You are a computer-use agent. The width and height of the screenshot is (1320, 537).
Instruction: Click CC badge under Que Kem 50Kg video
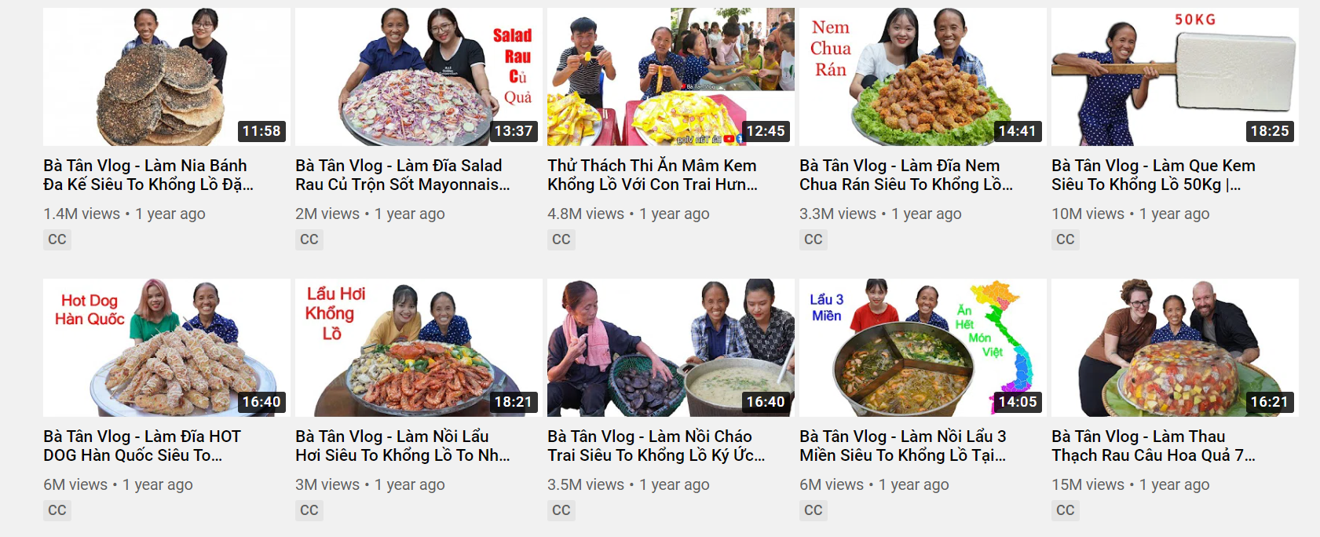pyautogui.click(x=1066, y=239)
